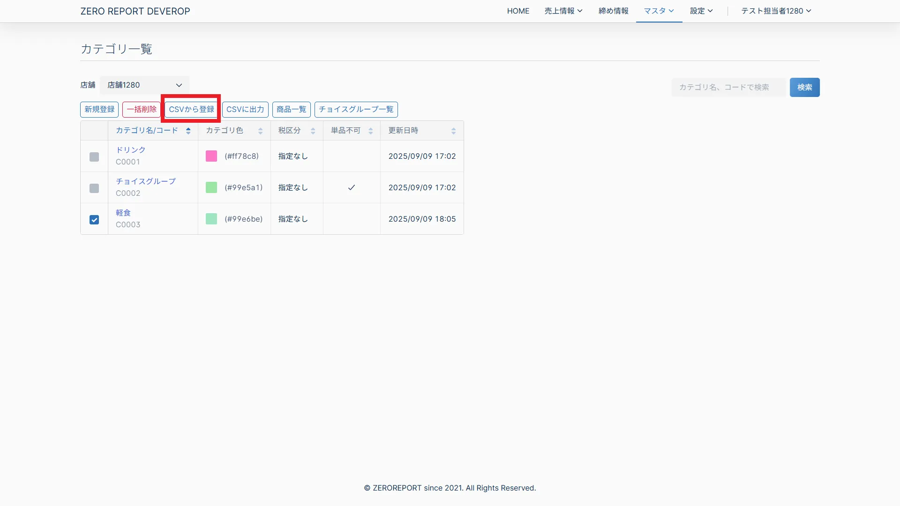Open the マスタ menu
Viewport: 900px width, 506px height.
point(659,11)
